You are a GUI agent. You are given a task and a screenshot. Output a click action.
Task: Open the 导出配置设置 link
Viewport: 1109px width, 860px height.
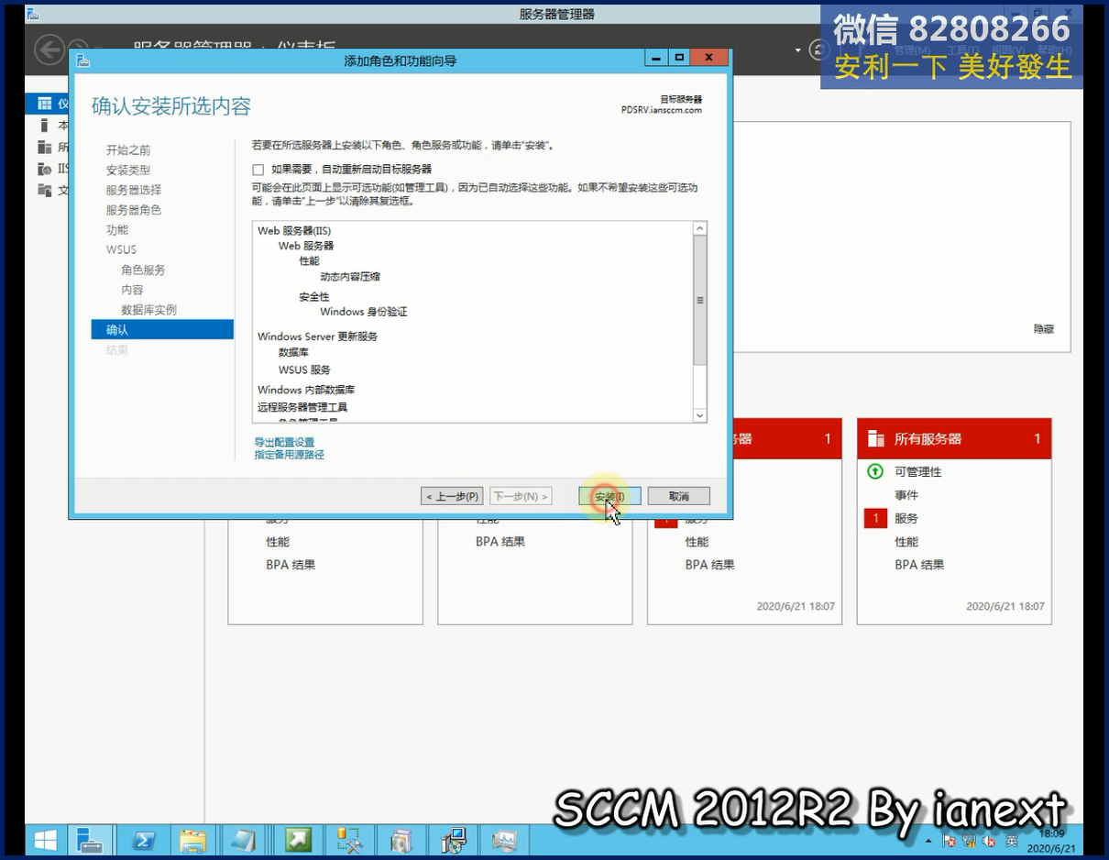click(284, 442)
